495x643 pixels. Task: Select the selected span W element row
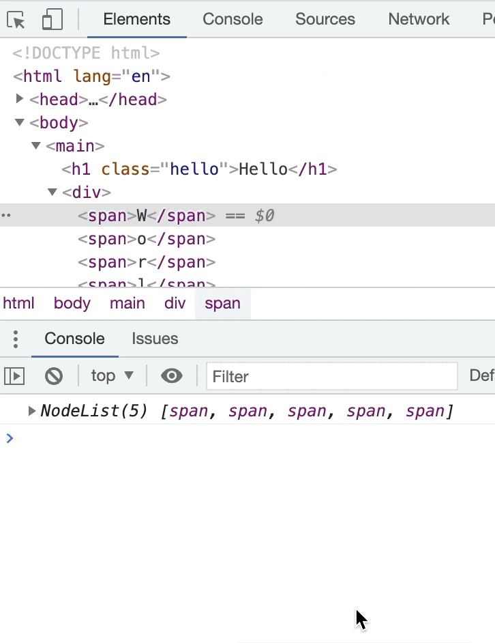click(247, 215)
